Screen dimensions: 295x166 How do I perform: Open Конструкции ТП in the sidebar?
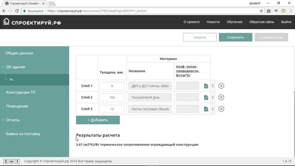[x=21, y=92]
